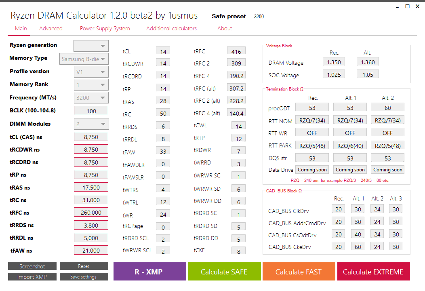Screen dimensions: 425x291
Task: Click the tWR value 24
Action: (163, 214)
